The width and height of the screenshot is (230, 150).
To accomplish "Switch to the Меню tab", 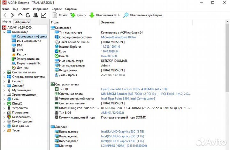I will [x=7, y=22].
